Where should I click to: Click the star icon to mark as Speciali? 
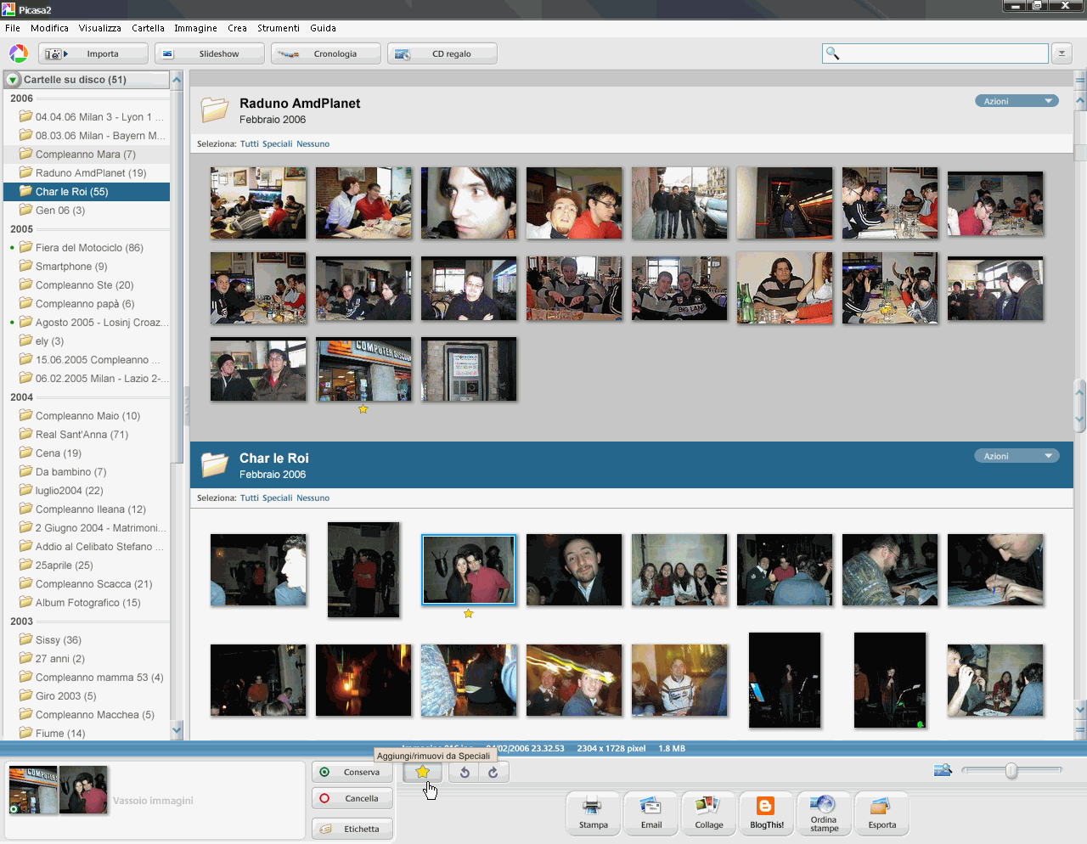pos(422,772)
